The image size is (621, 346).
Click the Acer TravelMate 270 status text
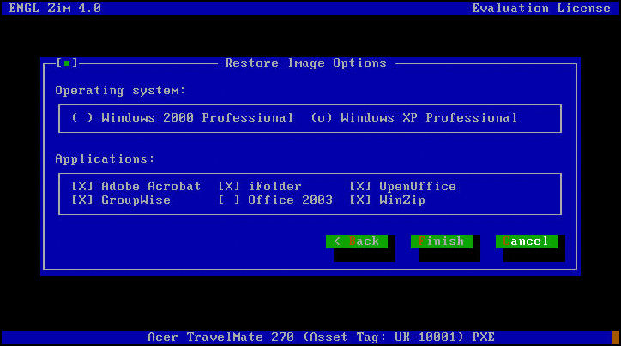pyautogui.click(x=321, y=337)
